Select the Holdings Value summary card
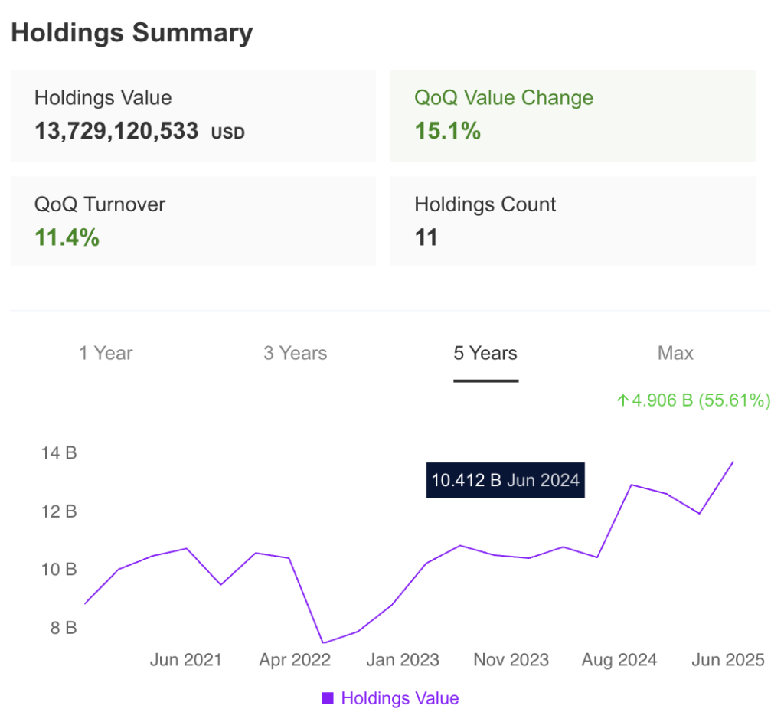The height and width of the screenshot is (722, 784). [x=193, y=115]
